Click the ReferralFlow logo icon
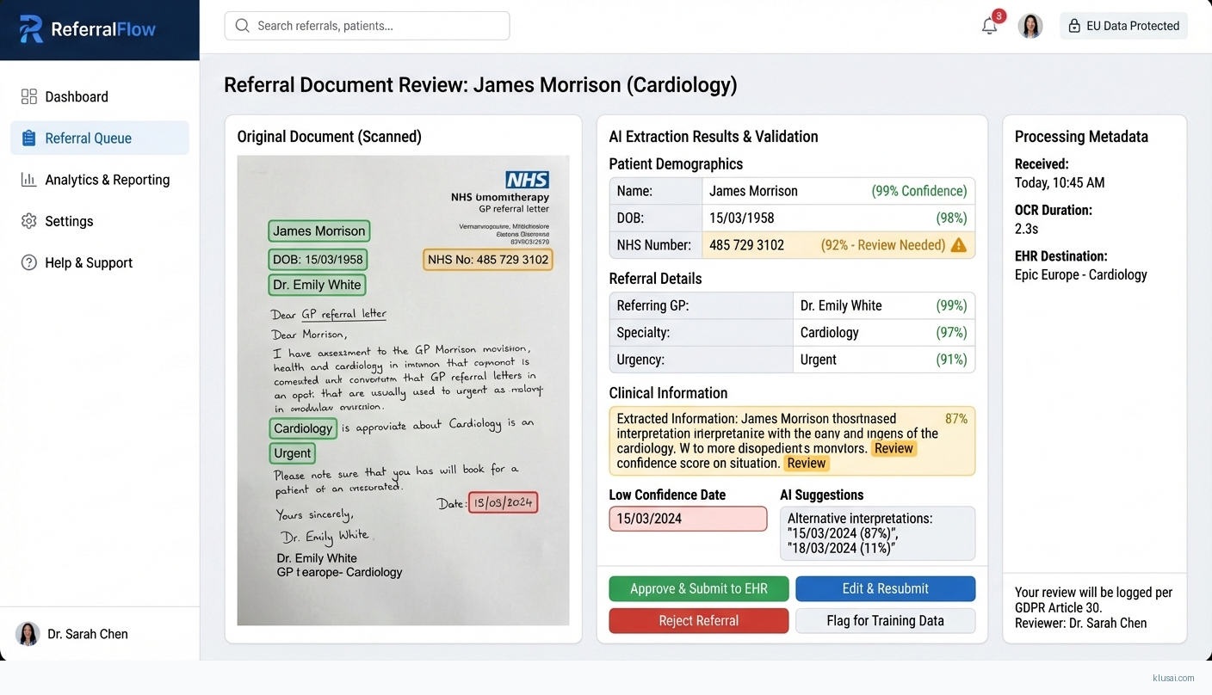This screenshot has height=695, width=1212. [x=31, y=29]
